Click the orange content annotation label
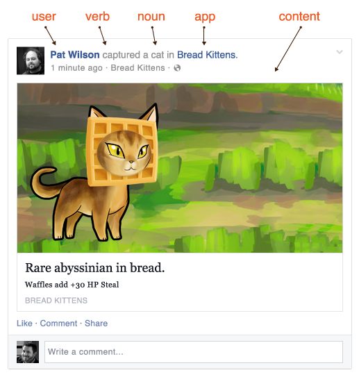 point(299,17)
